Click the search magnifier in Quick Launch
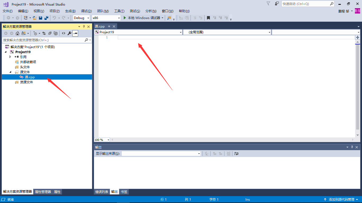Image resolution: width=362 pixels, height=203 pixels. 332,4
